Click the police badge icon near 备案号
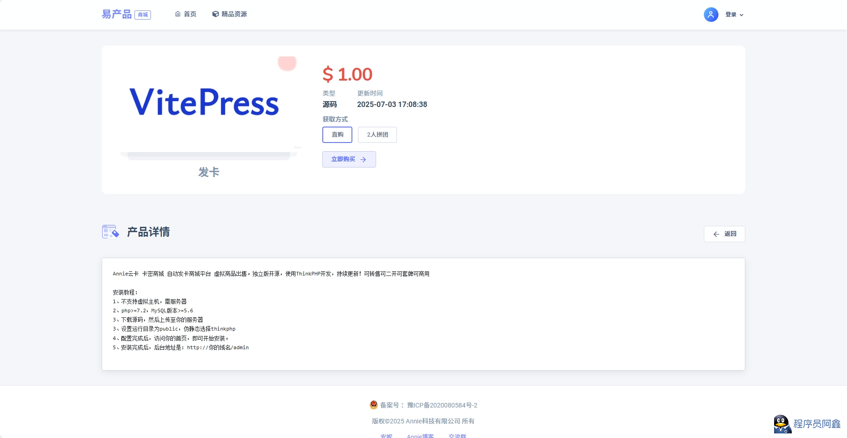 click(374, 405)
